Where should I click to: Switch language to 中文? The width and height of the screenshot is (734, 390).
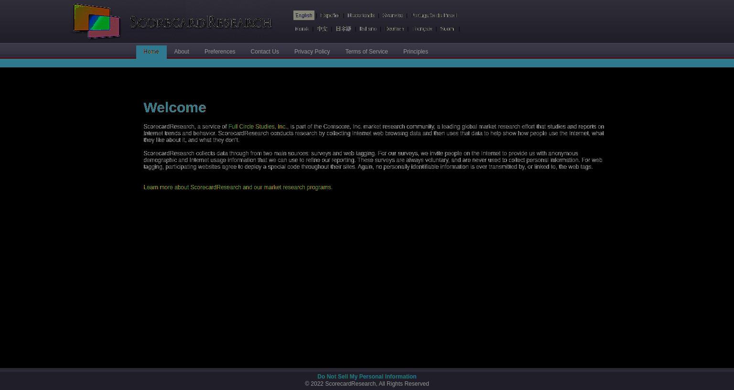pos(322,29)
